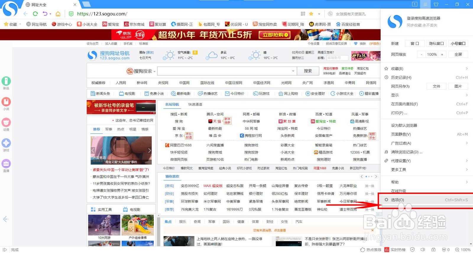
Task: Increase page zoom with plus button
Action: pyautogui.click(x=442, y=54)
